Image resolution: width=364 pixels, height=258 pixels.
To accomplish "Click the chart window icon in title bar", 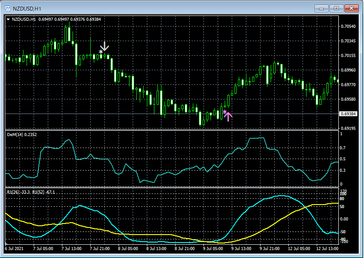I will tap(8, 8).
